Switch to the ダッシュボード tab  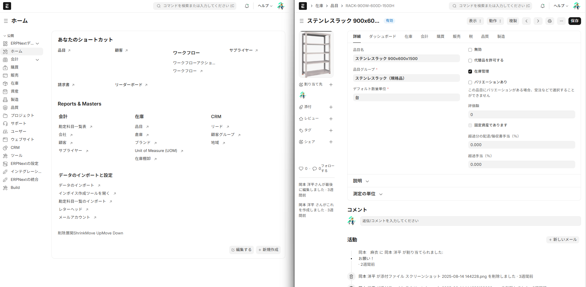[x=382, y=37]
